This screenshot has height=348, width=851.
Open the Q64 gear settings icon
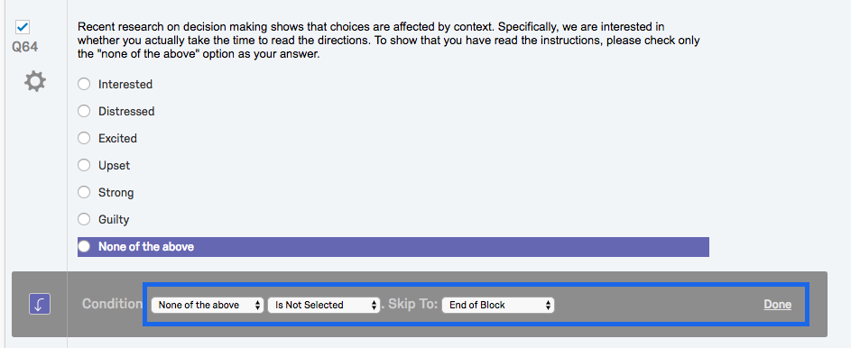(35, 82)
